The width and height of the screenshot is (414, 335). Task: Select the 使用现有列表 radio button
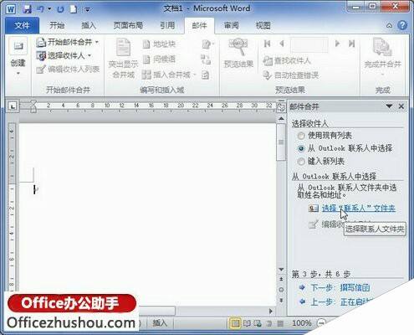pos(301,136)
